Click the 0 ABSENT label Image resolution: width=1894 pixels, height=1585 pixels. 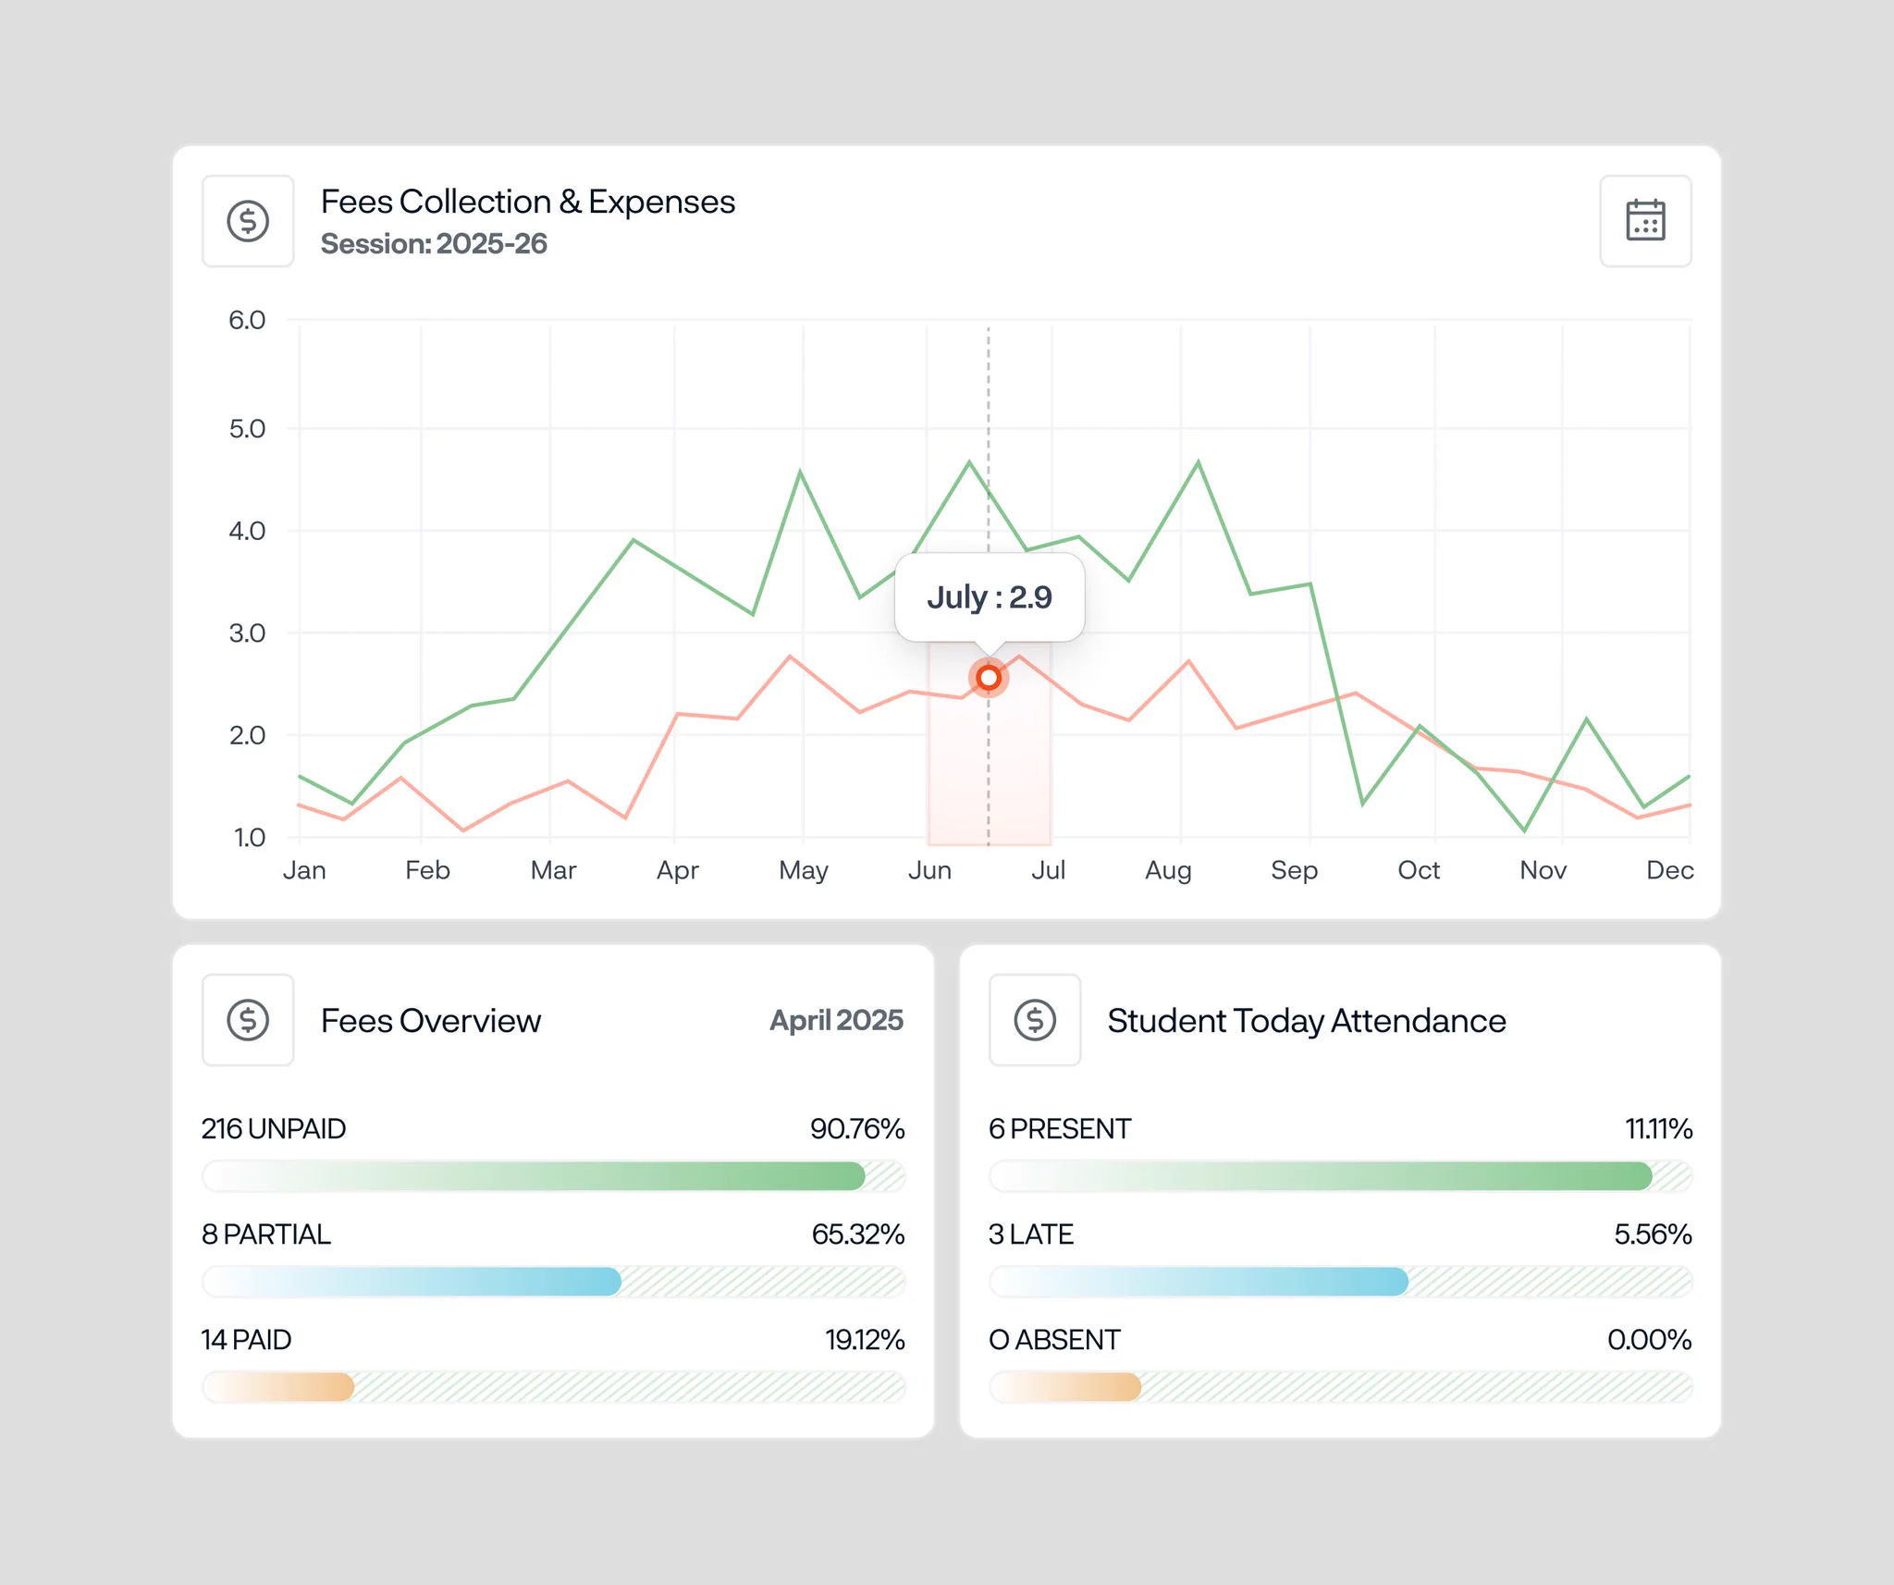click(x=1054, y=1340)
